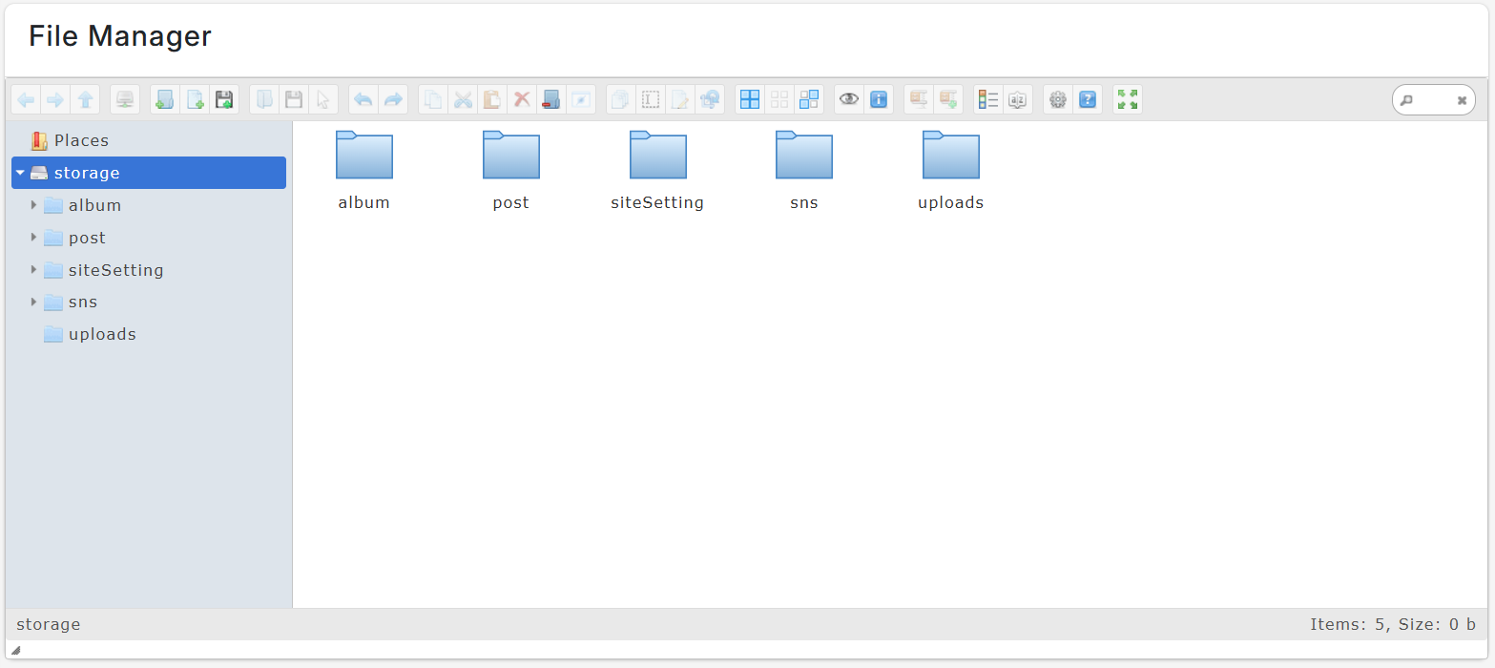Click the Copy toolbar icon
Image resolution: width=1495 pixels, height=668 pixels.
[x=433, y=99]
